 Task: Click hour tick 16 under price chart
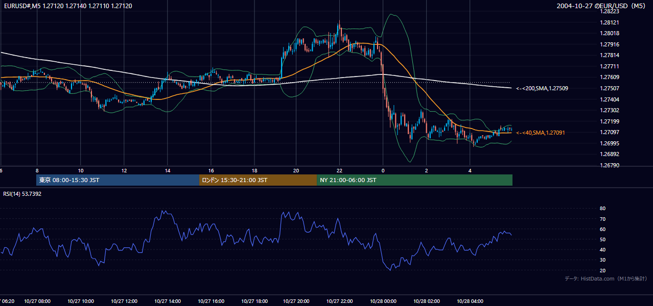click(211, 170)
